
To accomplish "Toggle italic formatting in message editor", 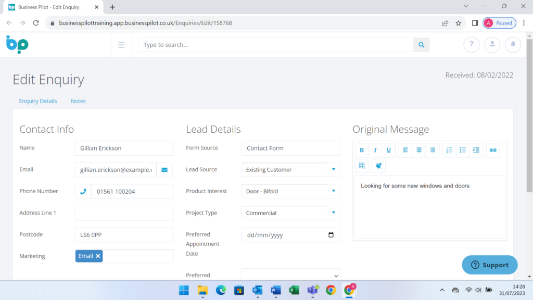I will (375, 150).
